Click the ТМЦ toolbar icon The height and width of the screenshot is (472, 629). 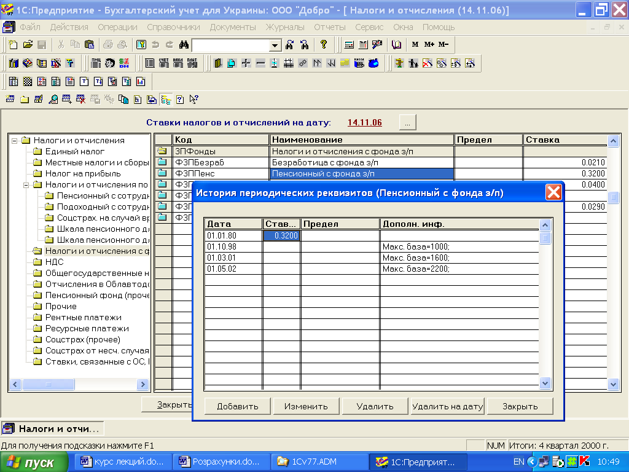point(95,63)
